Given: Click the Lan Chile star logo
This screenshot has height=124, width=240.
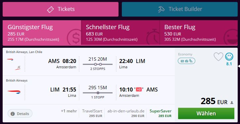Looking at the screenshot, I should point(18,68).
